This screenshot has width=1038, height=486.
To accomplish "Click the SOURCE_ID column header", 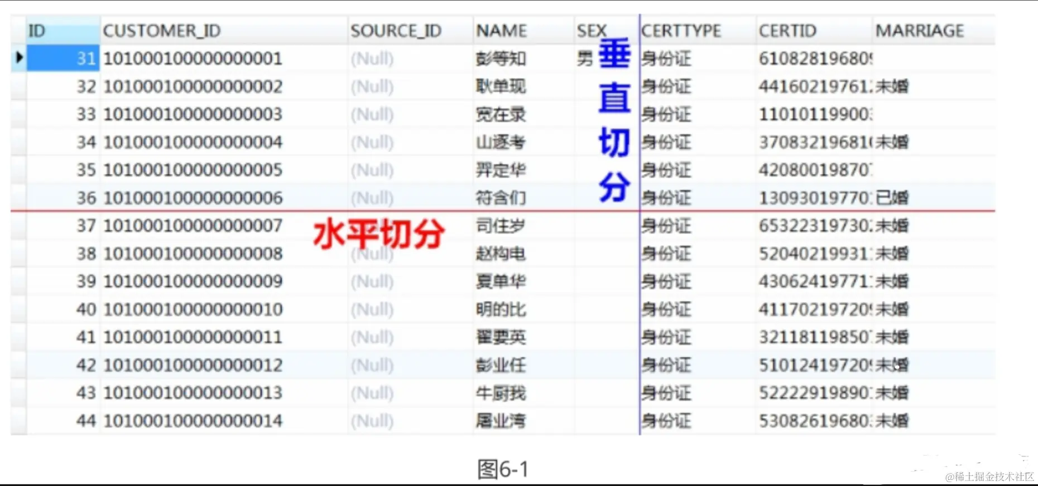I will tap(410, 31).
